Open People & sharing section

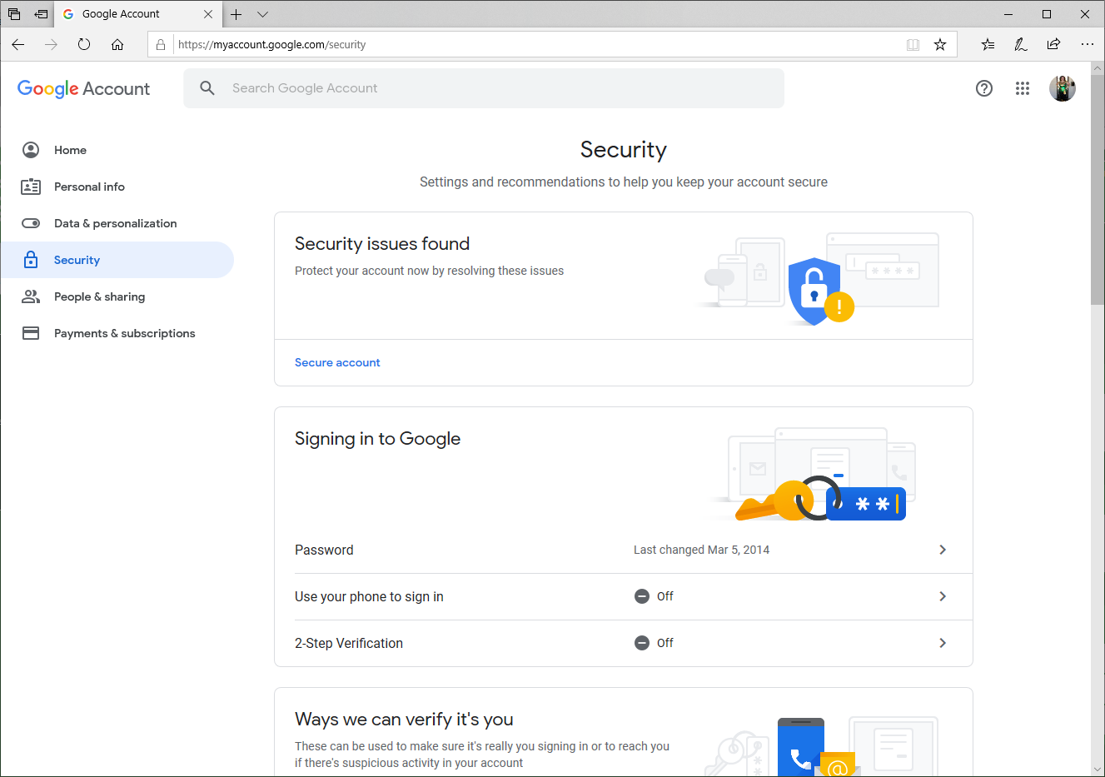(x=117, y=296)
